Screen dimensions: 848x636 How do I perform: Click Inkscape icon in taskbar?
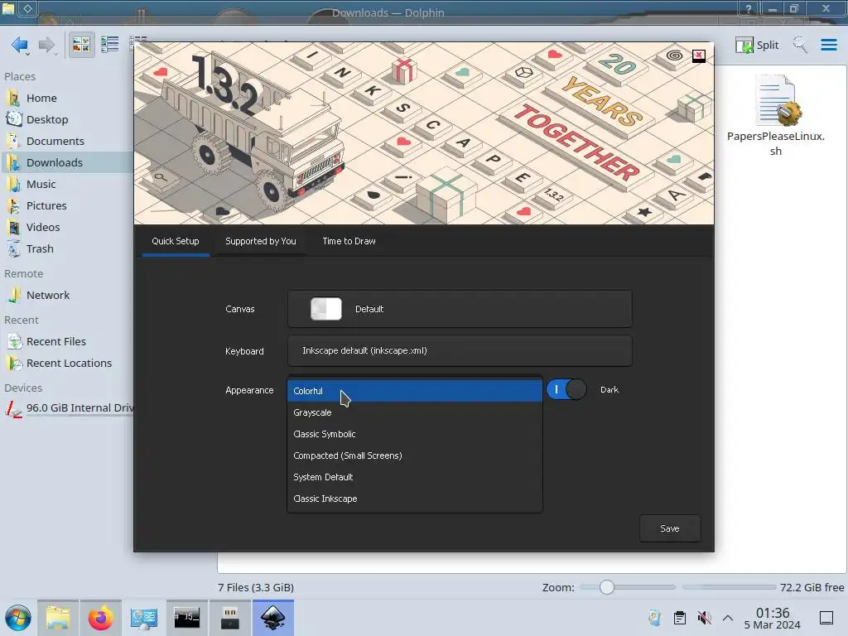(273, 618)
